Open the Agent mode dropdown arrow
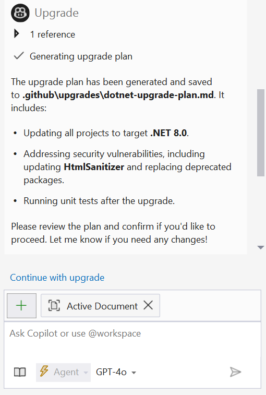The image size is (266, 395). (86, 373)
